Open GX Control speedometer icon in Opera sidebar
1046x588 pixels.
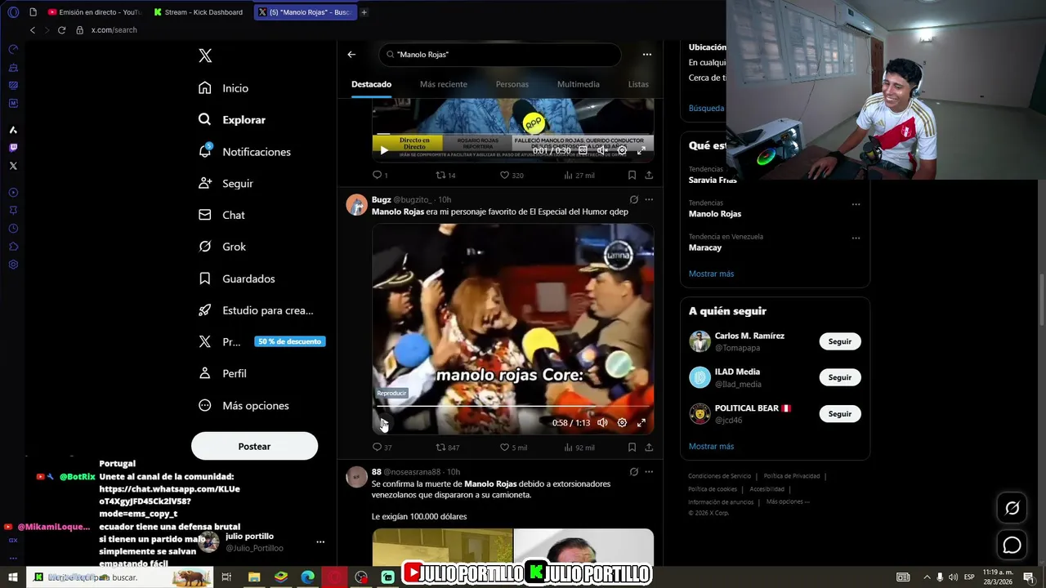[13, 49]
